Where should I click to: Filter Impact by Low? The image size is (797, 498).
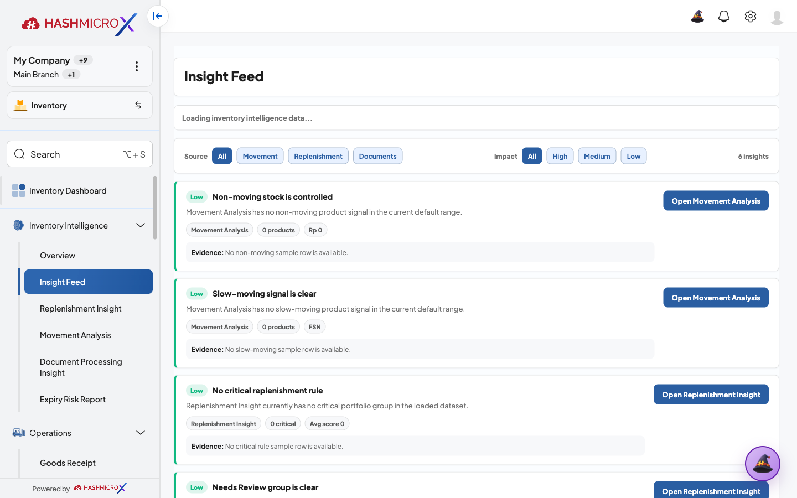click(x=634, y=156)
